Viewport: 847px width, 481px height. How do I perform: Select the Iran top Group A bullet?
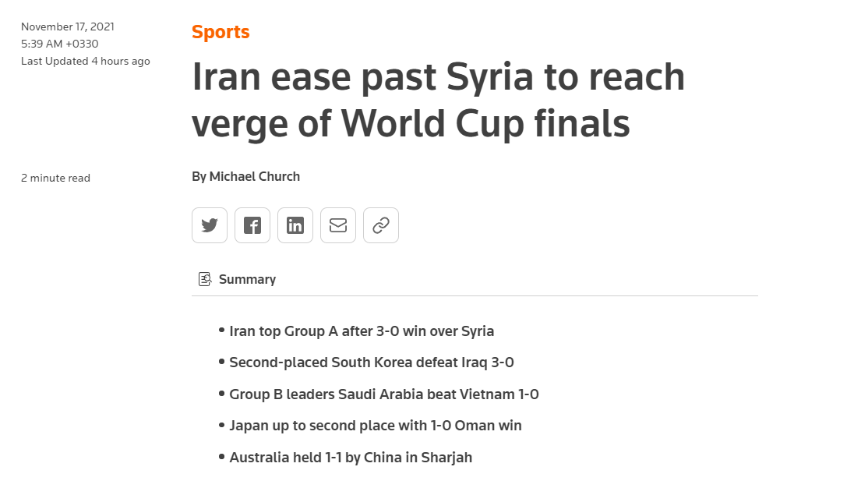tap(362, 331)
